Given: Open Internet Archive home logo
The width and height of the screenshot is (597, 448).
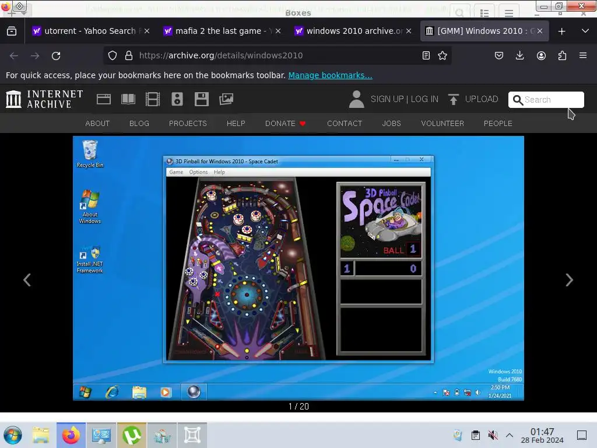Looking at the screenshot, I should (44, 99).
